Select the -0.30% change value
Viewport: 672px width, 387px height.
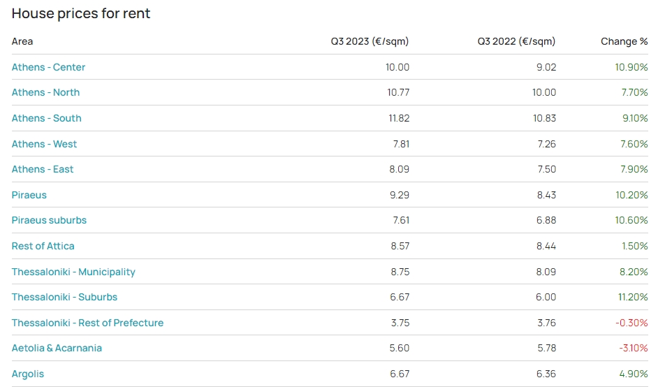point(631,323)
